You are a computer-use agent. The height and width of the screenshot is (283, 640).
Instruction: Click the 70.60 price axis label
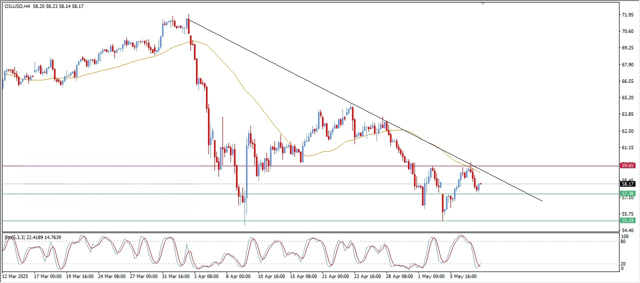[628, 31]
